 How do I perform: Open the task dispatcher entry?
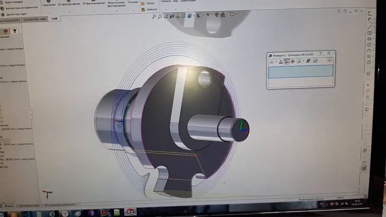pyautogui.click(x=14, y=14)
